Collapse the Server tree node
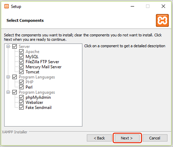Image resolution: width=173 pixels, height=147 pixels. [x=8, y=46]
